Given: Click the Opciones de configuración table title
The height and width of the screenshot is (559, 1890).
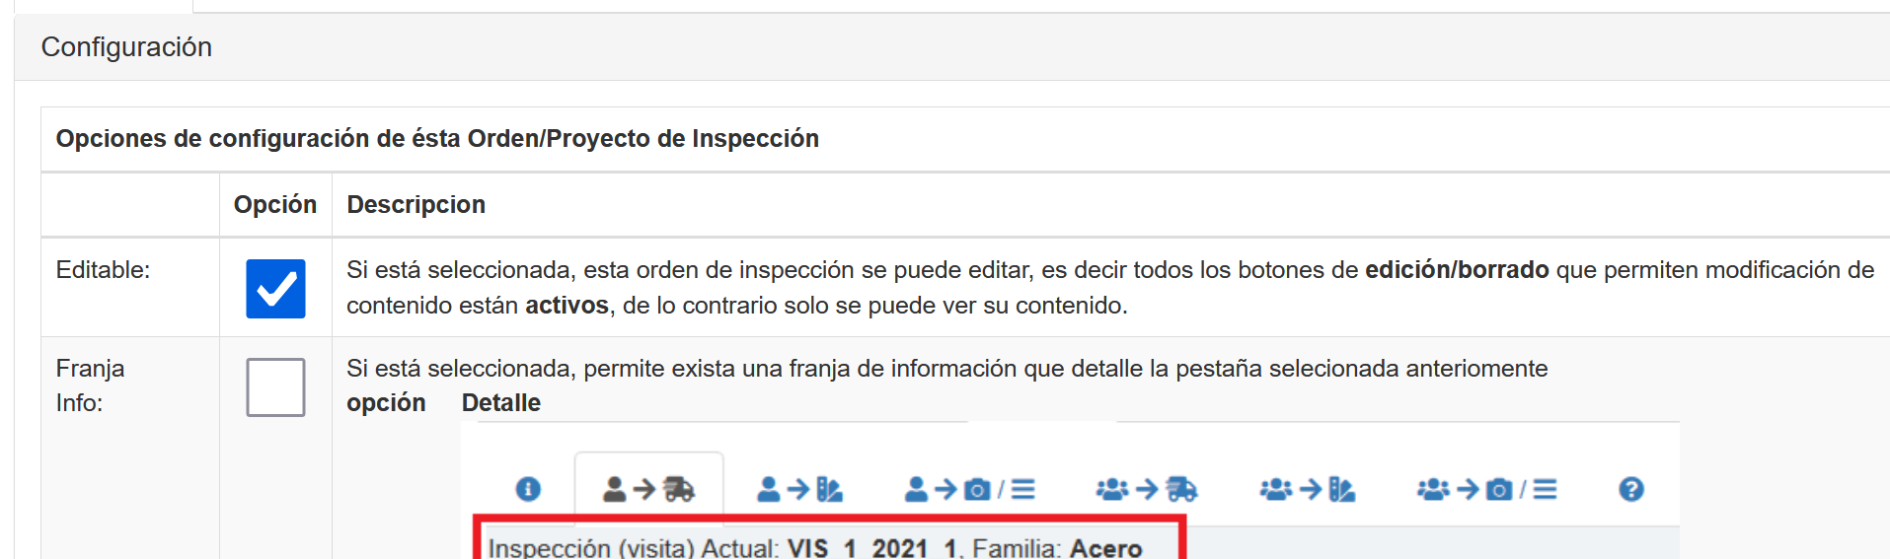Looking at the screenshot, I should click(x=437, y=139).
